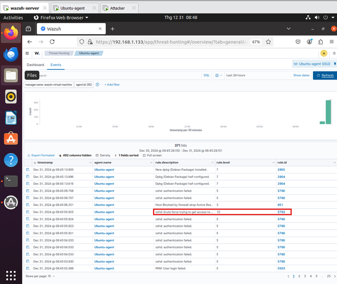The image size is (337, 284).
Task: Open the Wazuh main hamburger menu
Action: click(x=27, y=53)
